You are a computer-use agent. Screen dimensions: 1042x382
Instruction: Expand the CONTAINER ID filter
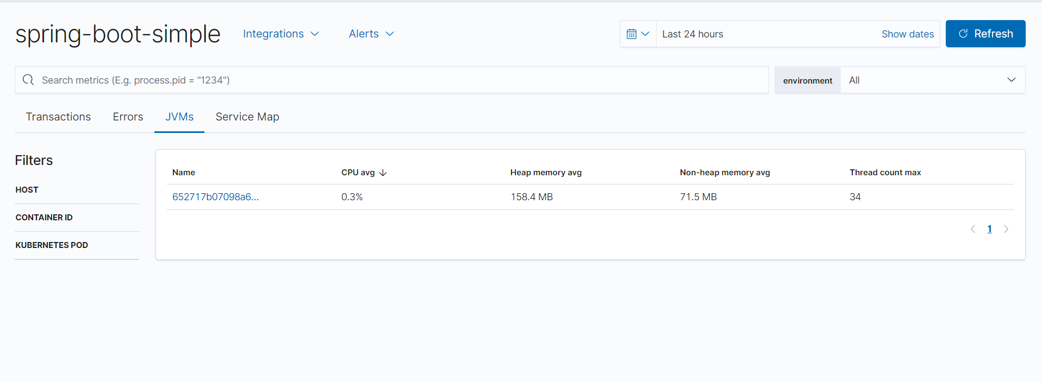point(77,218)
